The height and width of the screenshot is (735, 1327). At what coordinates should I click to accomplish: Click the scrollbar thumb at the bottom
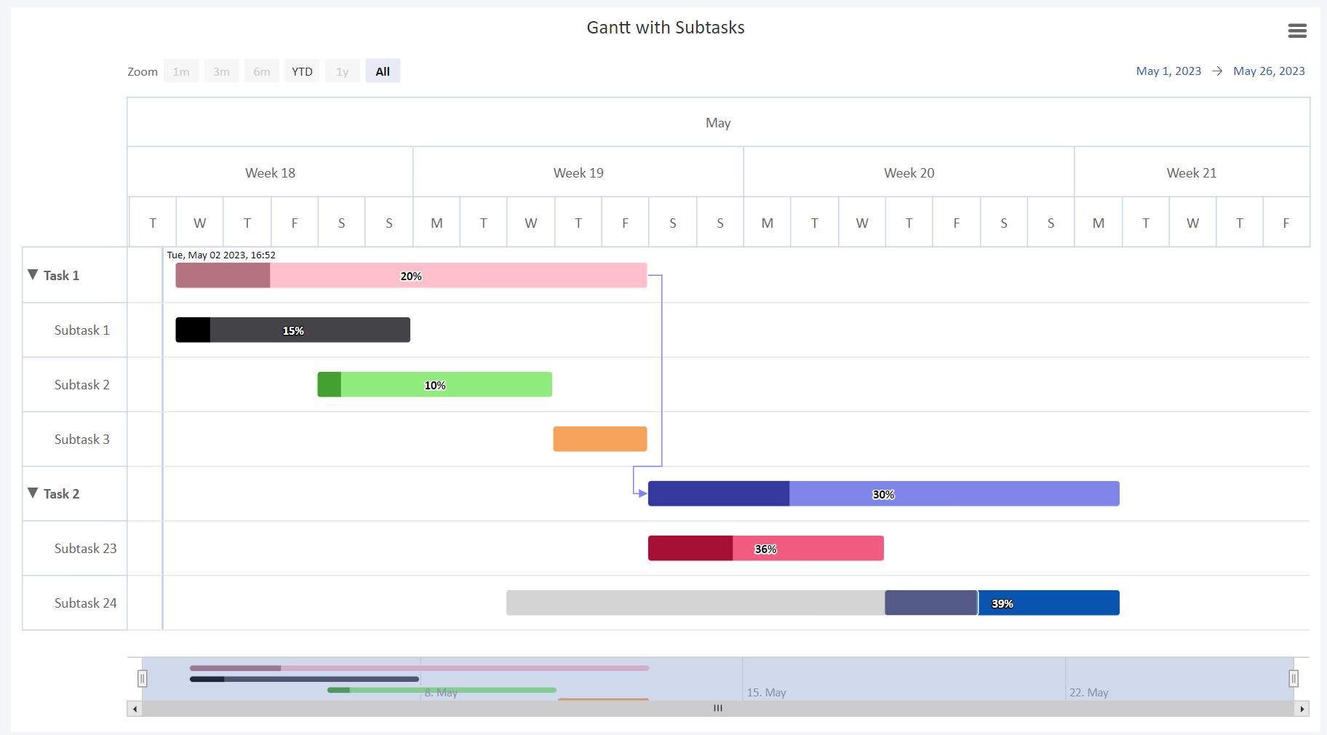click(x=717, y=708)
